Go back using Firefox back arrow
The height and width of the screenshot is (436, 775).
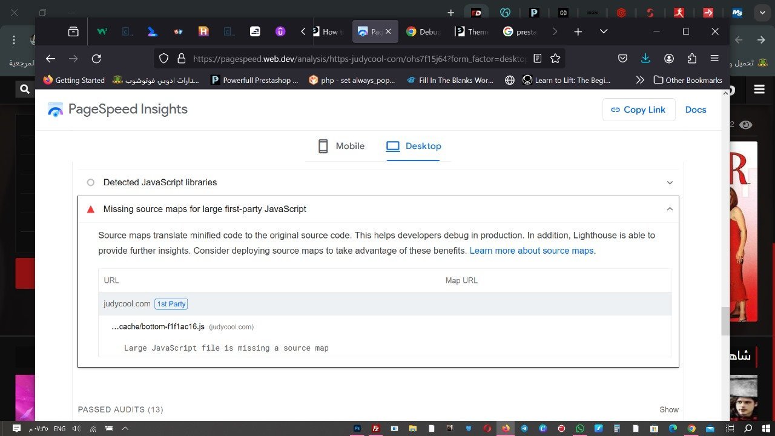(50, 59)
